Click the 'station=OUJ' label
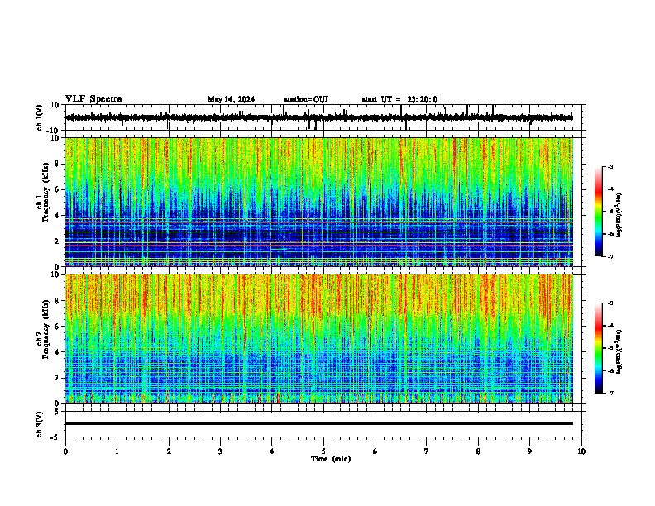This screenshot has width=655, height=506. [x=306, y=99]
